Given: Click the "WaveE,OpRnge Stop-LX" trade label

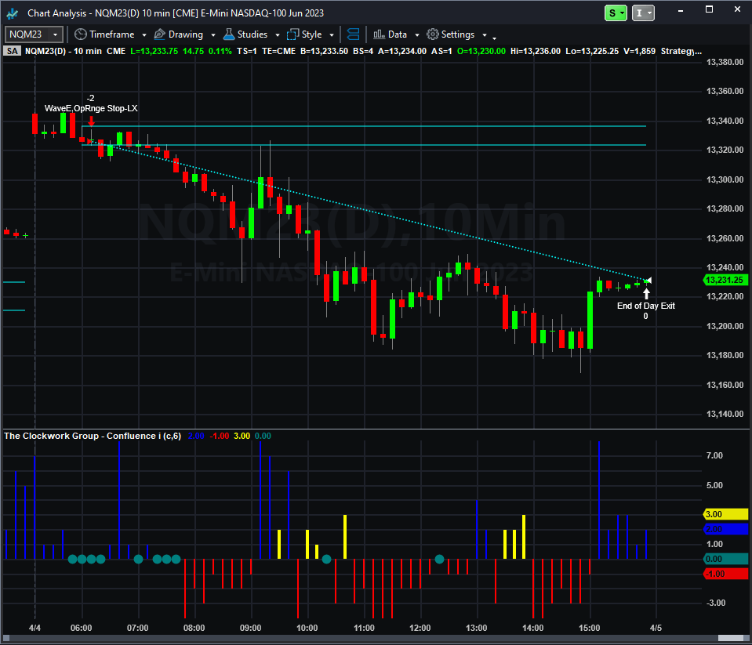Looking at the screenshot, I should [91, 108].
